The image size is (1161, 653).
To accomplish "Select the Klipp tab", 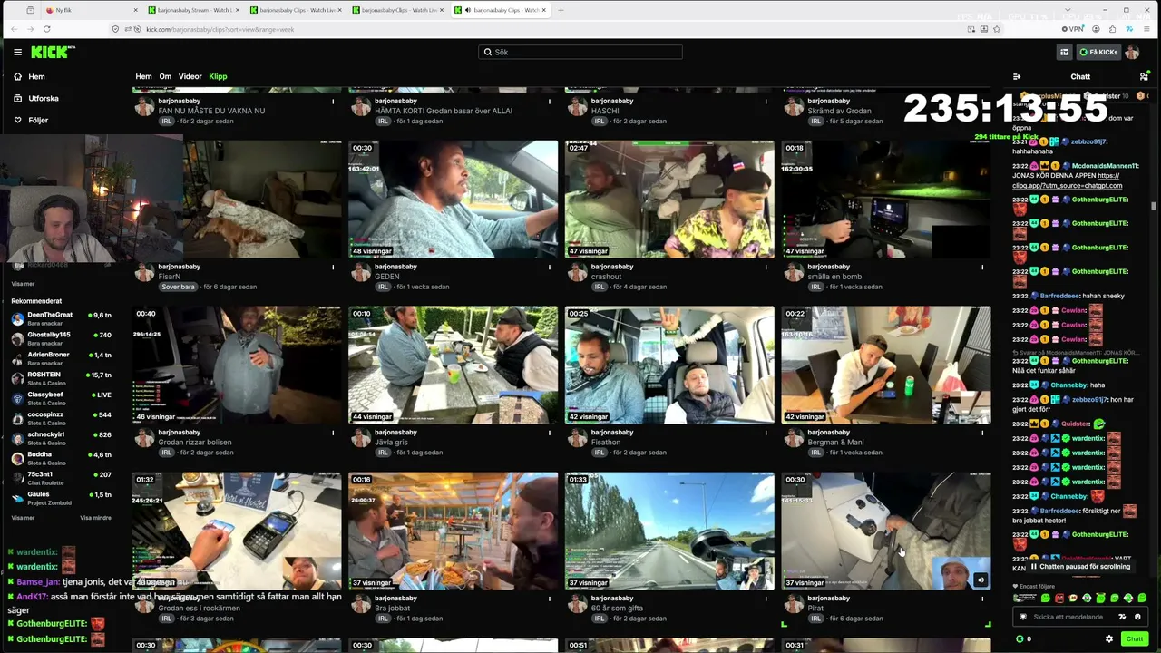I will point(218,76).
